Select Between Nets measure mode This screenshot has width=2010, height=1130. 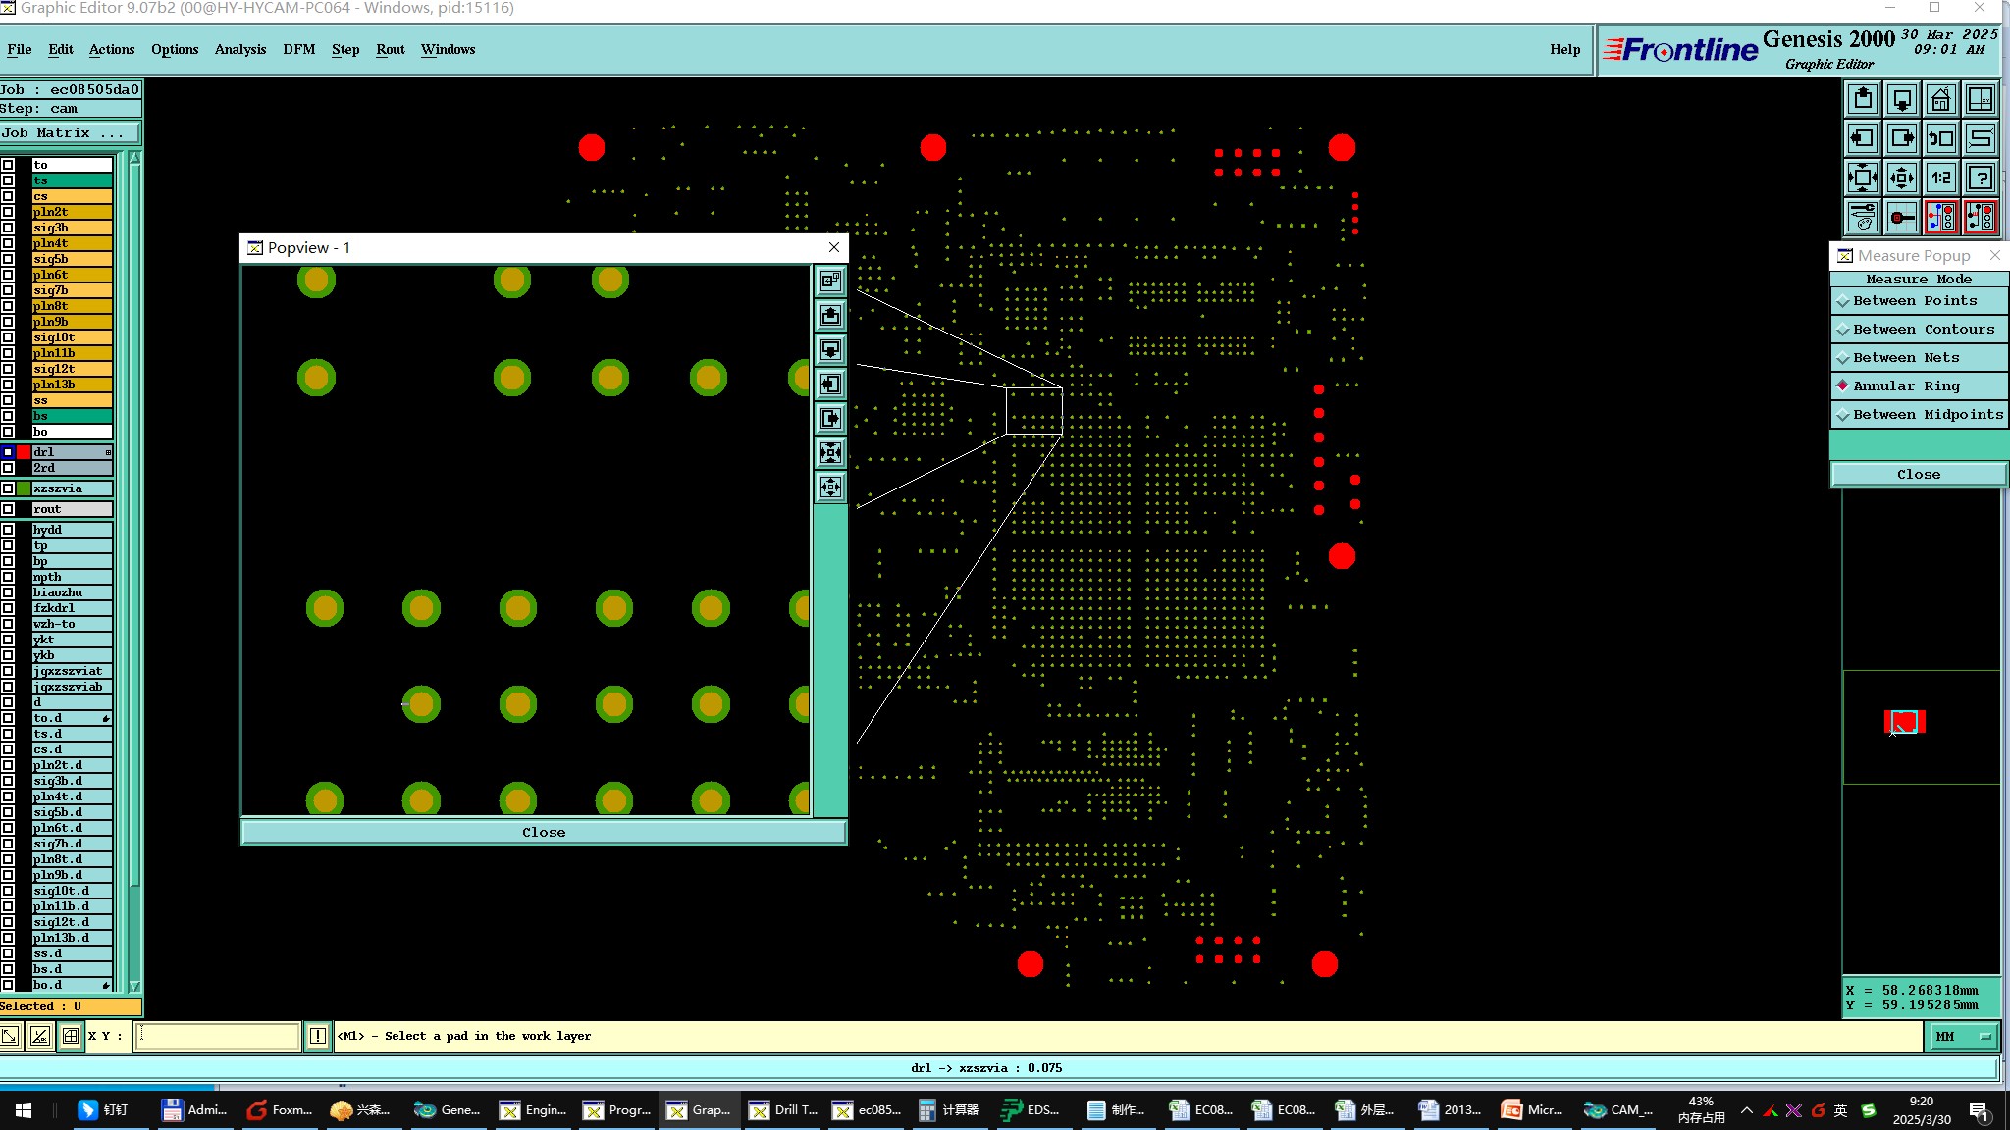click(1919, 358)
